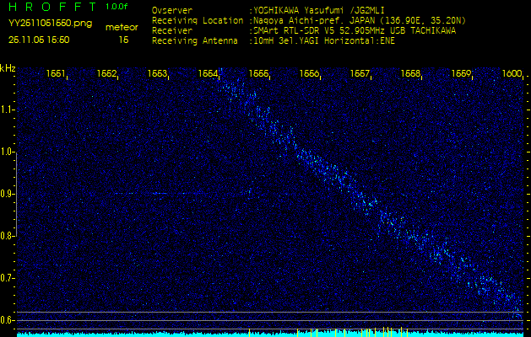Viewport: 531px width, 337px height.
Task: Click the 1651 time axis marker
Action: (x=57, y=74)
